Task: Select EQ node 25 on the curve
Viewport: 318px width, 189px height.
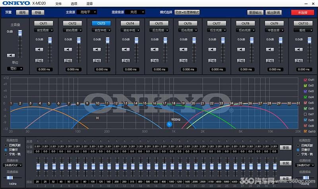Action: click(x=240, y=103)
